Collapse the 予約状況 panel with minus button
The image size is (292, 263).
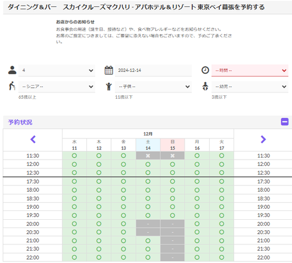click(284, 122)
